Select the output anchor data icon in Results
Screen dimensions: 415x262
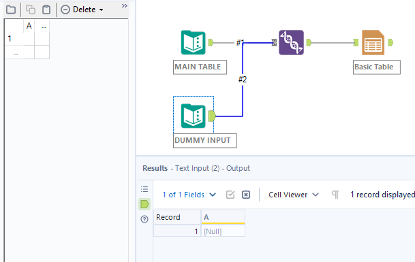point(144,204)
